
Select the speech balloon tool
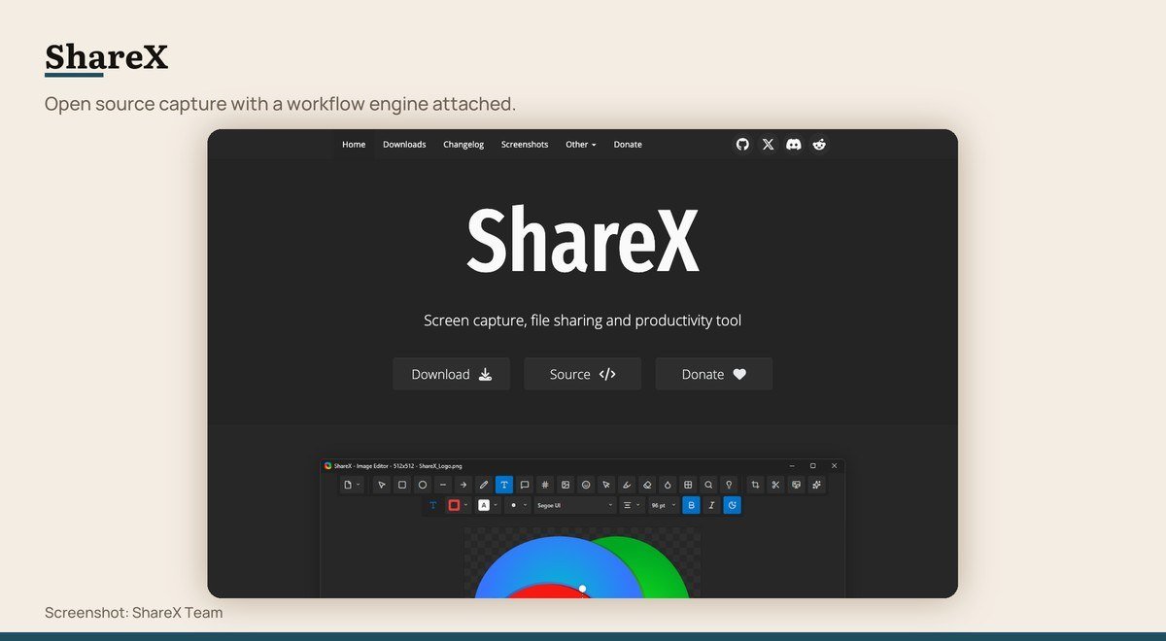[525, 485]
